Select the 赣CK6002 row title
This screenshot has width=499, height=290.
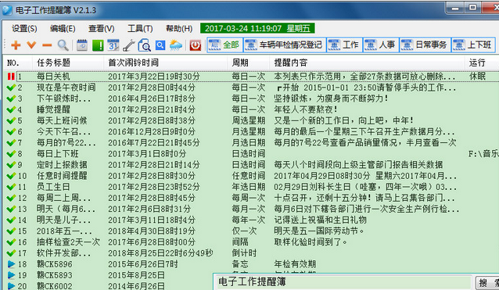pos(55,286)
